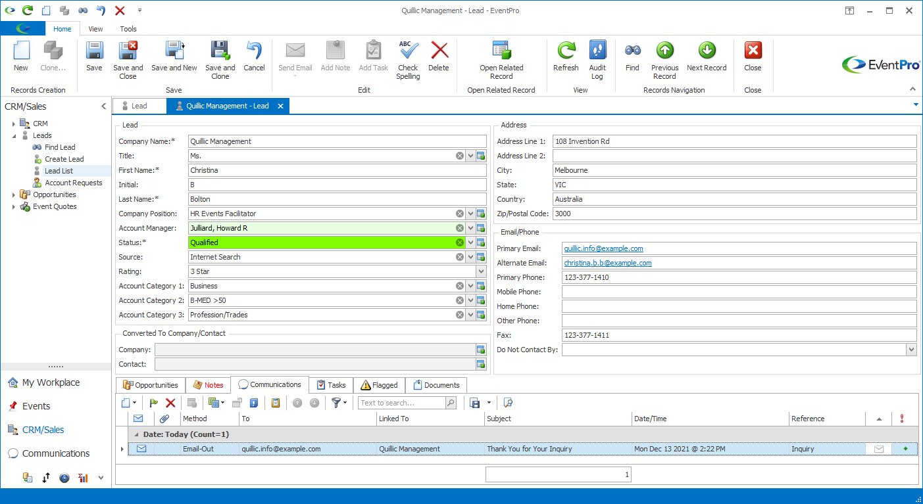Open My Workplace navigation group
The image size is (923, 504).
51,382
